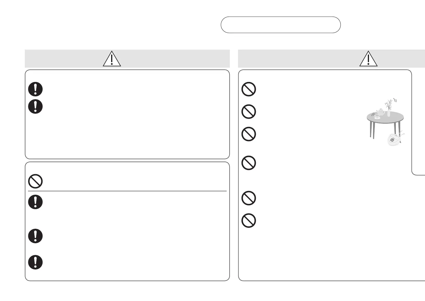Click the middle exclamation icon in the lower-left box

point(36,236)
